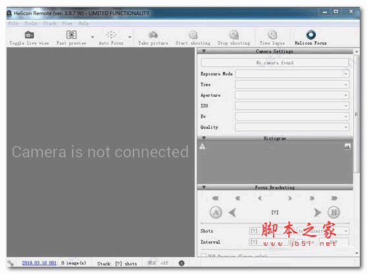Collapse the Camera Settings section
The height and width of the screenshot is (274, 367).
tap(204, 51)
